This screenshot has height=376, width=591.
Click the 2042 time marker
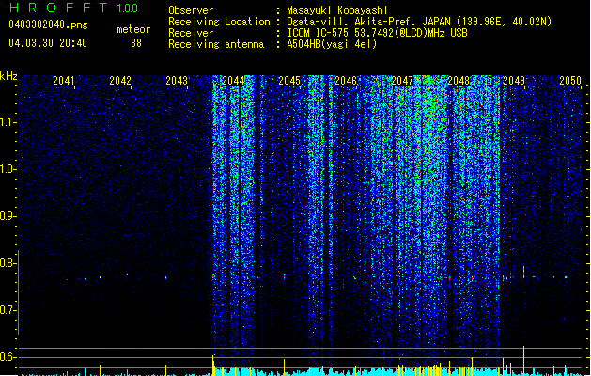click(120, 81)
